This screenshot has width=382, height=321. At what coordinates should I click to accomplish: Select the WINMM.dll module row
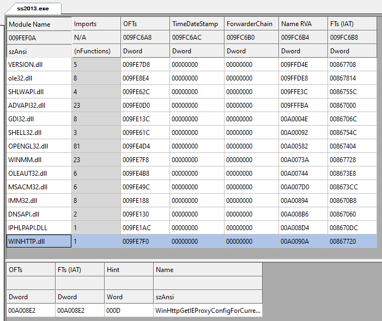[192, 160]
